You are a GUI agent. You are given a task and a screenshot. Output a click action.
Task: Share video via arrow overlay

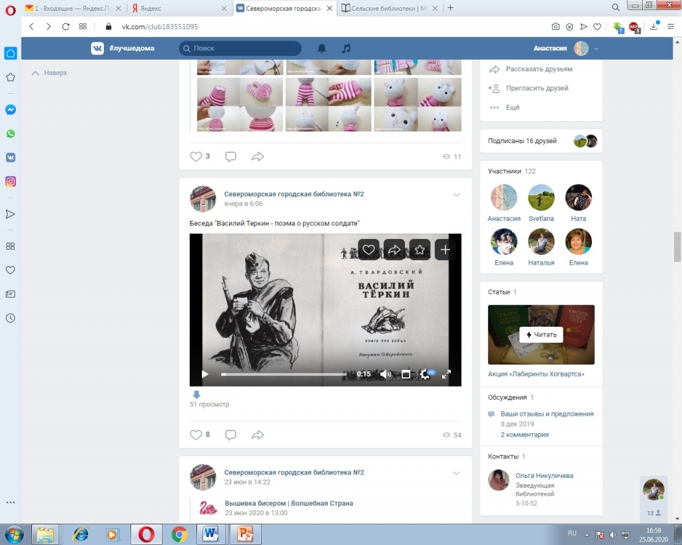click(x=394, y=250)
